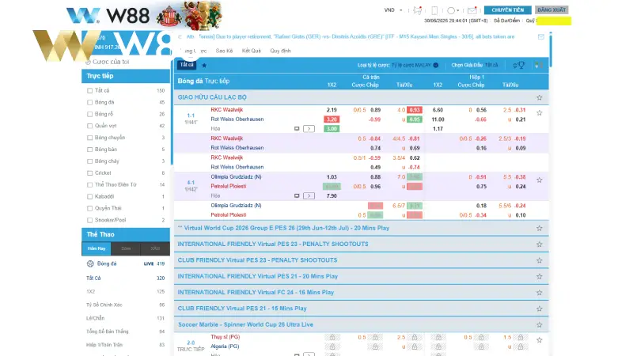Star Soccer Marble Spinner World Cup league
Screen dimensions: 633x356
[540, 325]
